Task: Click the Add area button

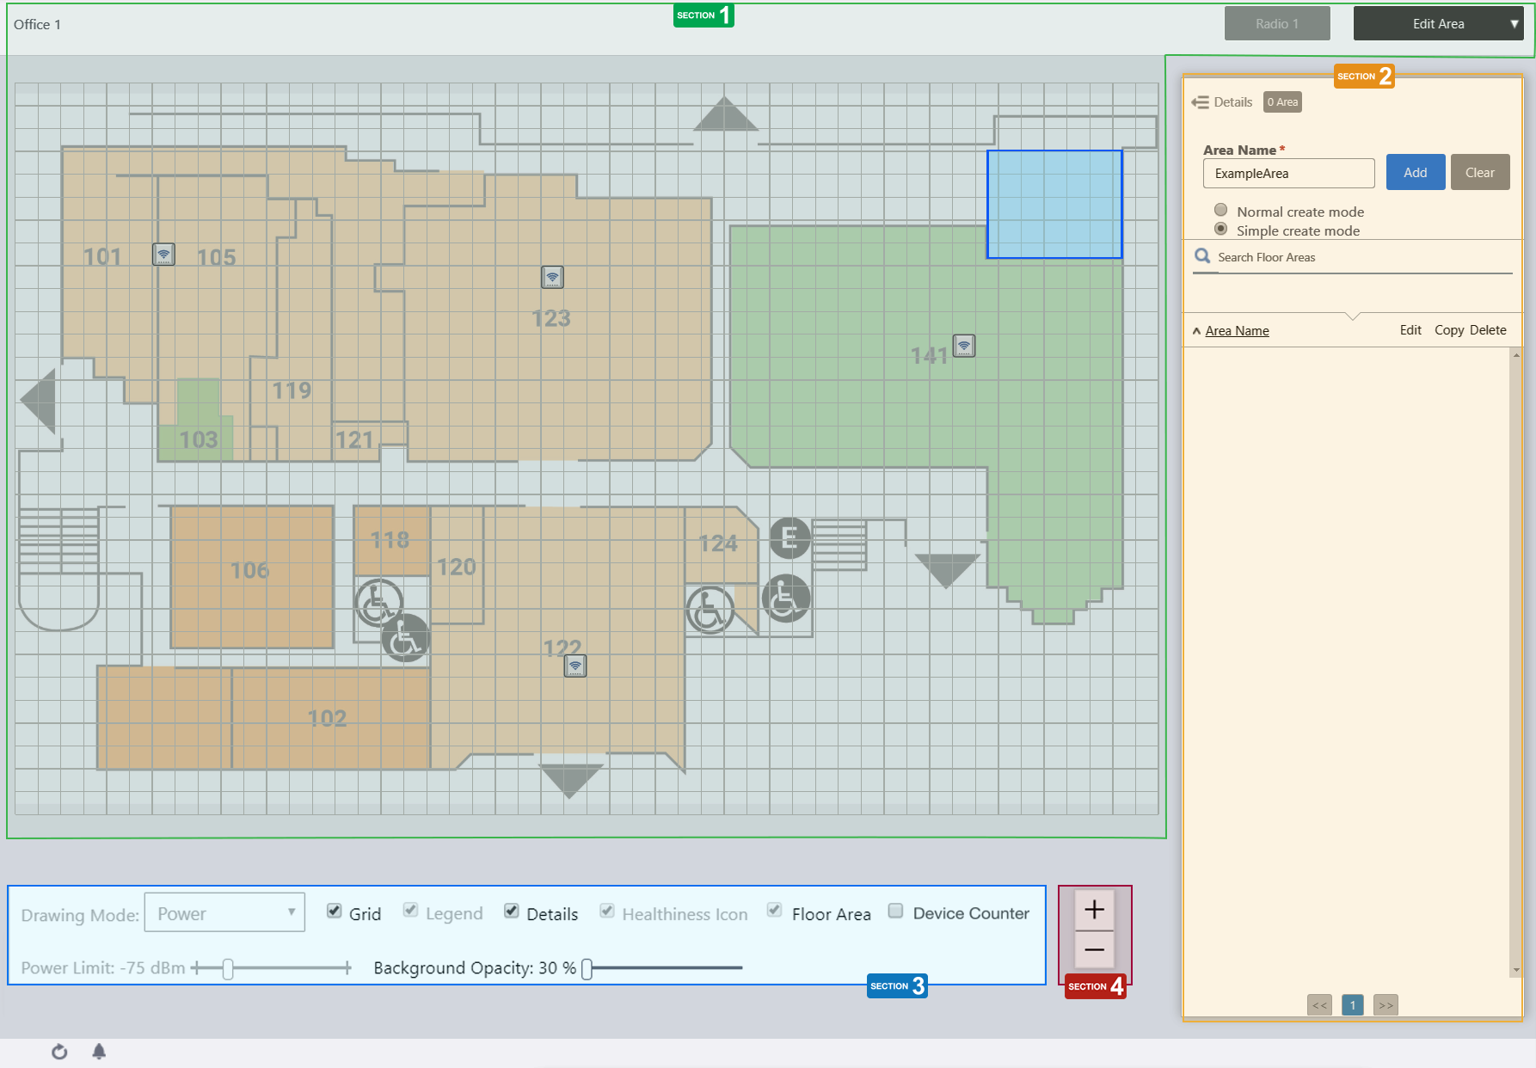Action: pos(1415,173)
